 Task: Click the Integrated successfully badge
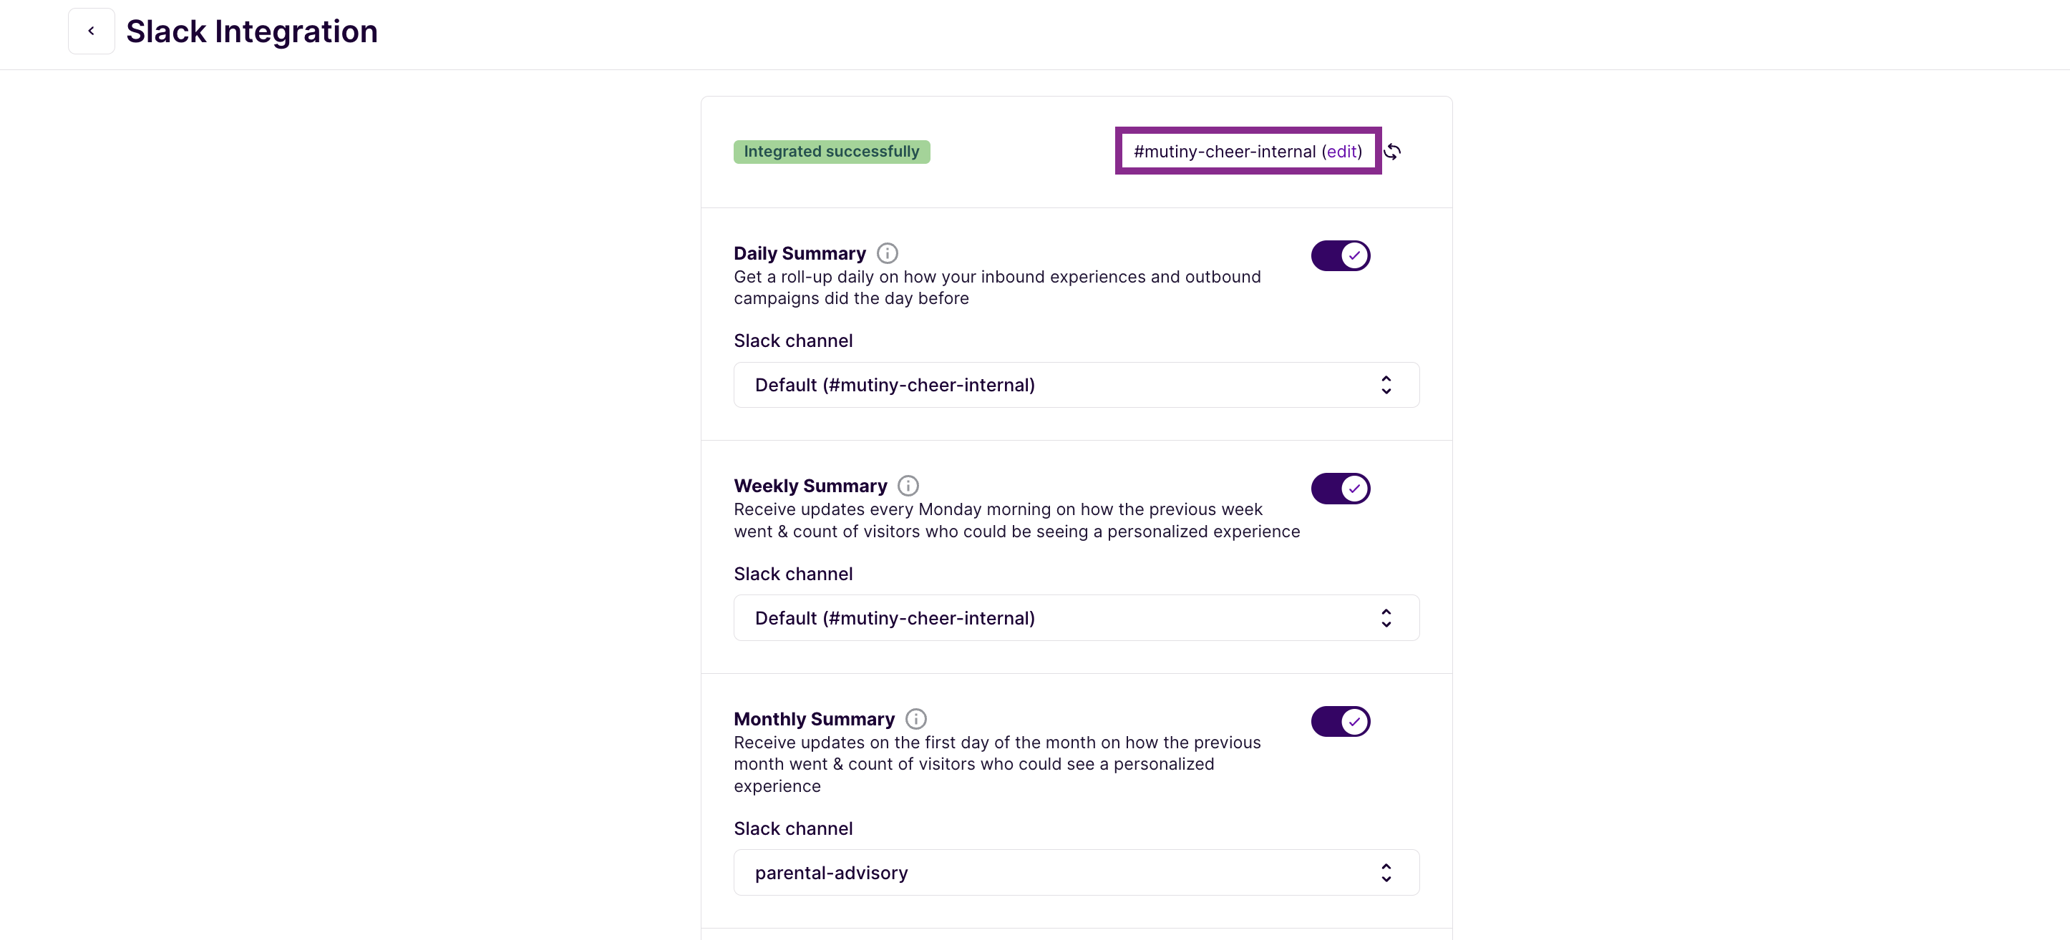(x=832, y=151)
